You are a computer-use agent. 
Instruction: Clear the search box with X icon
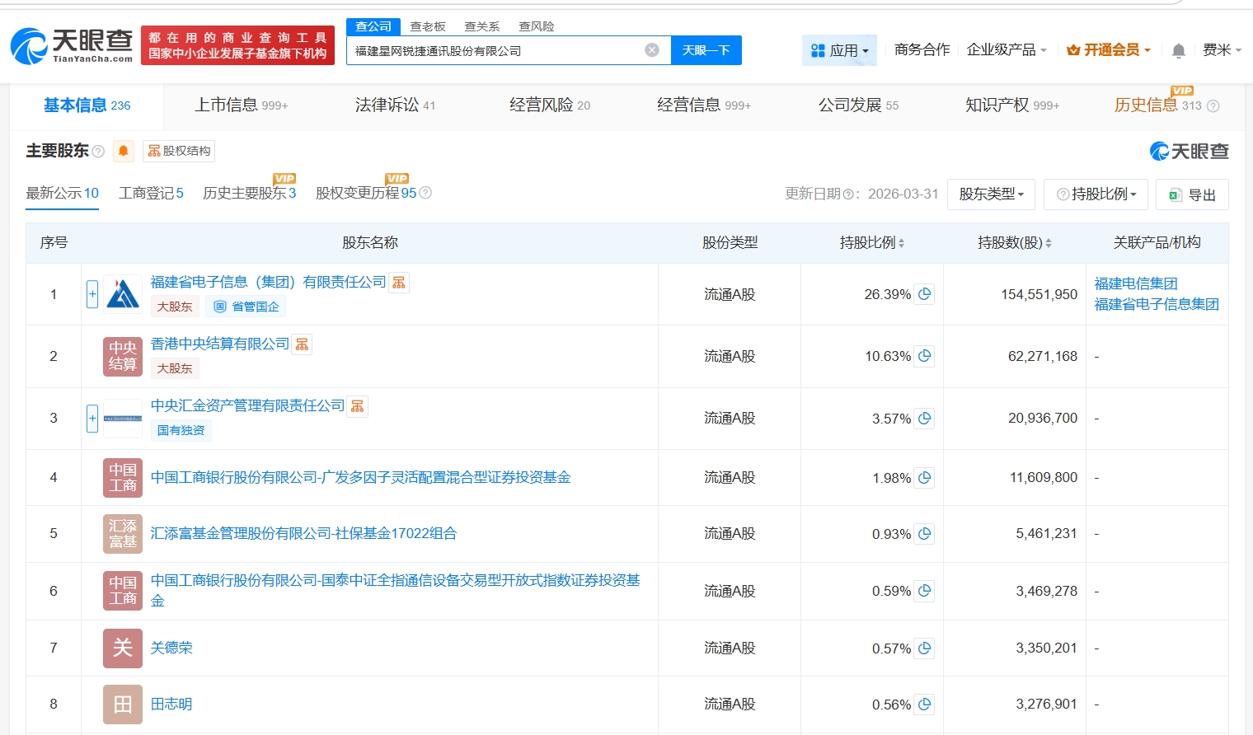click(x=652, y=50)
